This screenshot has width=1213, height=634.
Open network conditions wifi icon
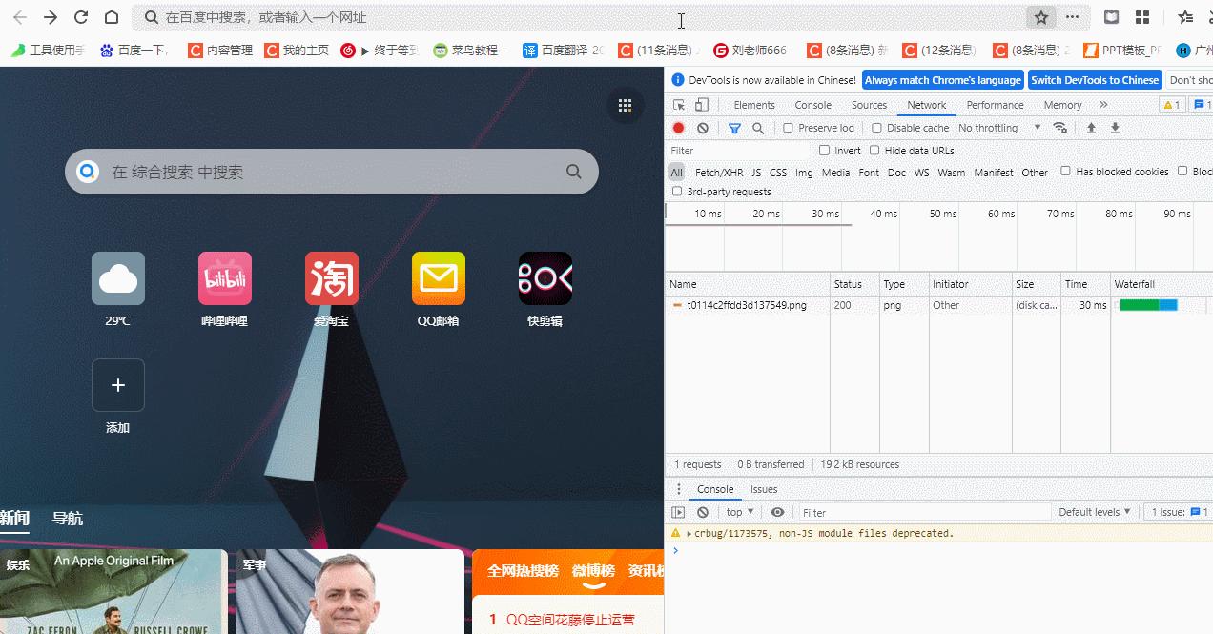pos(1059,128)
